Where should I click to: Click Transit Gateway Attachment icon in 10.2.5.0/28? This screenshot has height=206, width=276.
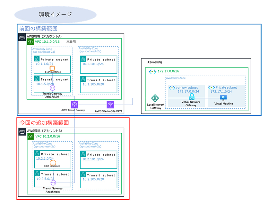coord(53,183)
